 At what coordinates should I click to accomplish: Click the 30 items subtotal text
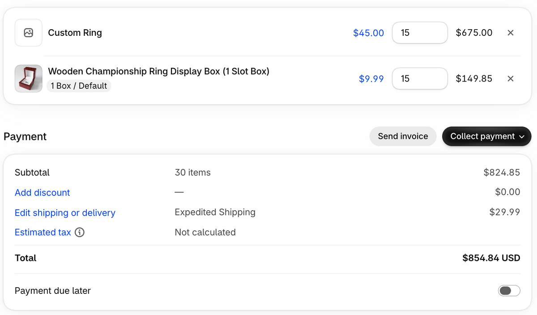(192, 173)
